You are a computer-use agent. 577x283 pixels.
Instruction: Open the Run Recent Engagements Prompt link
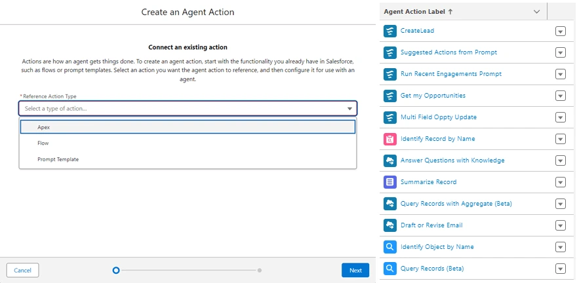(451, 74)
